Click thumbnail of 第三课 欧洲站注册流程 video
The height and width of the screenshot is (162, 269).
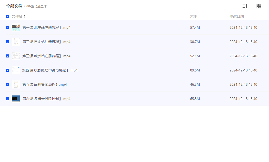pos(16,56)
